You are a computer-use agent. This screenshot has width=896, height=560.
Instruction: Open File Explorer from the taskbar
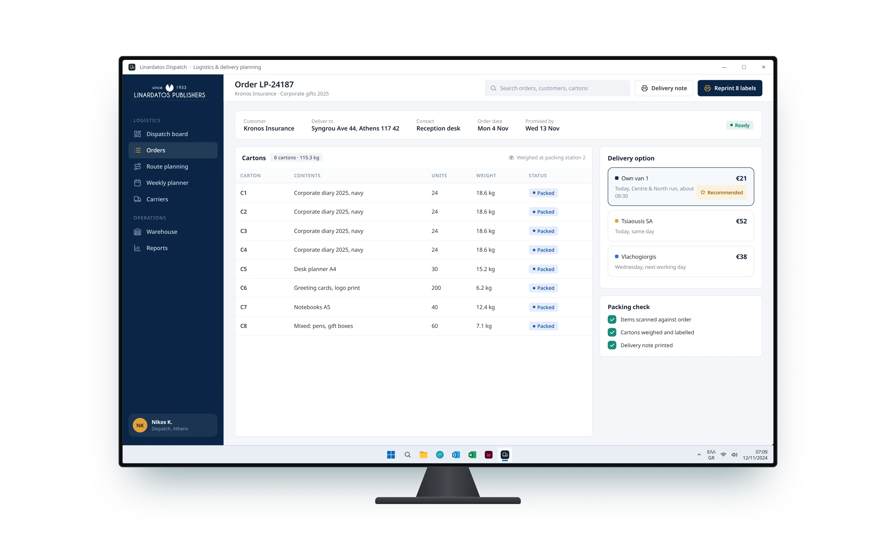coord(424,455)
